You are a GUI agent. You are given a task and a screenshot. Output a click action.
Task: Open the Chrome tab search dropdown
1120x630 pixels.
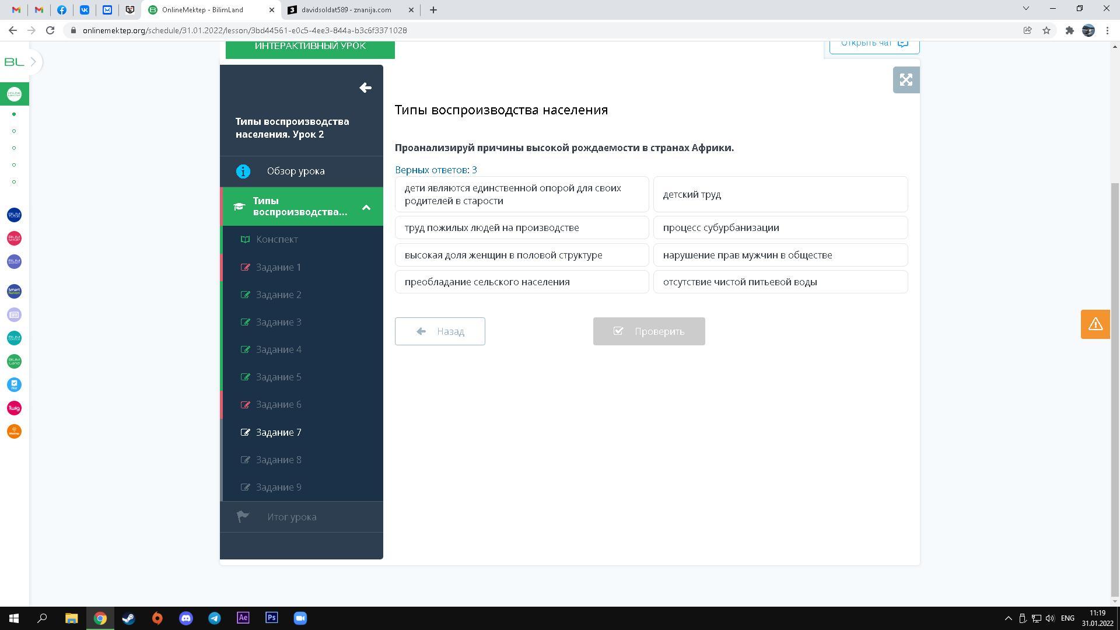(x=1025, y=9)
